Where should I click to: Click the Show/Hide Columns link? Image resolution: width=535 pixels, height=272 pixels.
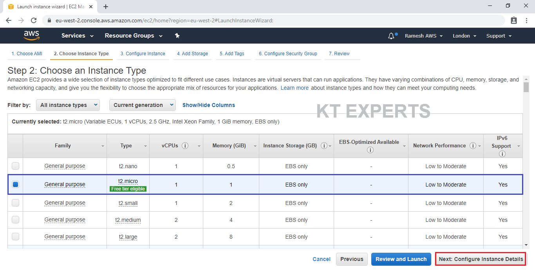[209, 105]
